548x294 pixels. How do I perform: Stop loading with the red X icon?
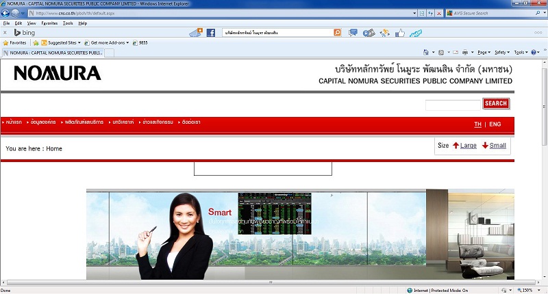(439, 13)
